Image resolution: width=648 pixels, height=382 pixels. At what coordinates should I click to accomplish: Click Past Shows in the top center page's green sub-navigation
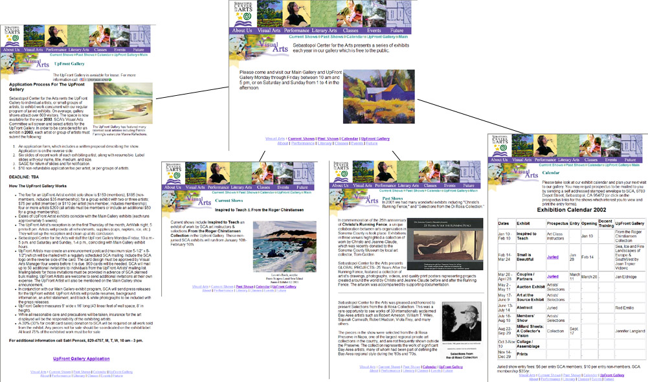click(333, 37)
